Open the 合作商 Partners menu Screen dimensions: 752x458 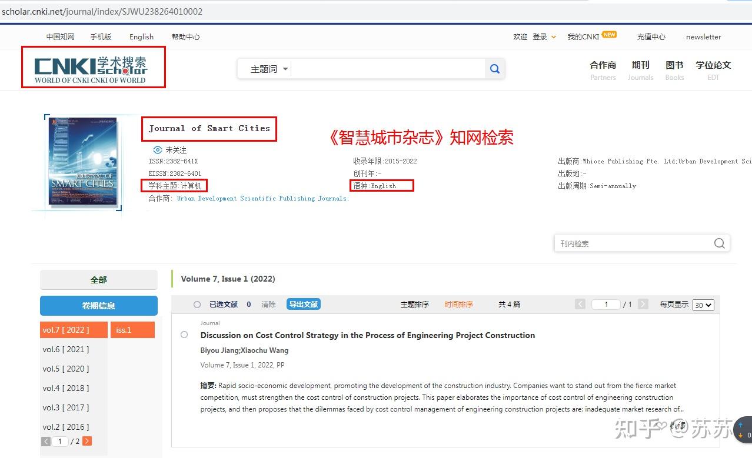pos(603,70)
